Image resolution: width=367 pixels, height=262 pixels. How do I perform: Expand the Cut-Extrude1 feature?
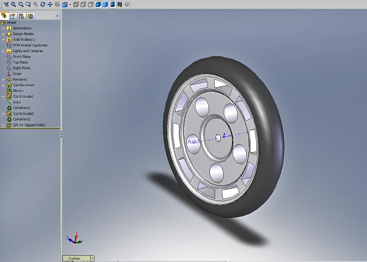click(3, 97)
